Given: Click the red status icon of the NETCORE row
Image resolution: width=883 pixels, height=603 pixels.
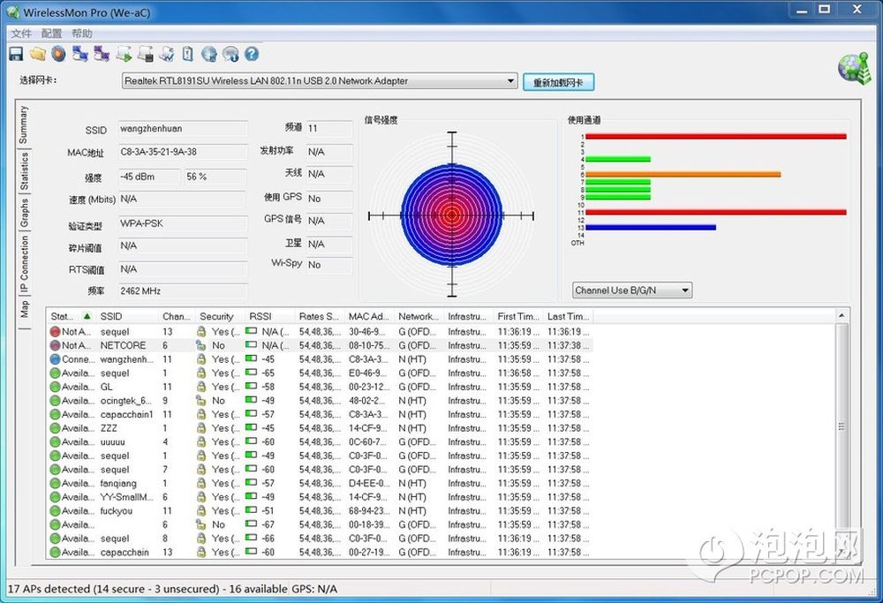Looking at the screenshot, I should click(x=55, y=345).
